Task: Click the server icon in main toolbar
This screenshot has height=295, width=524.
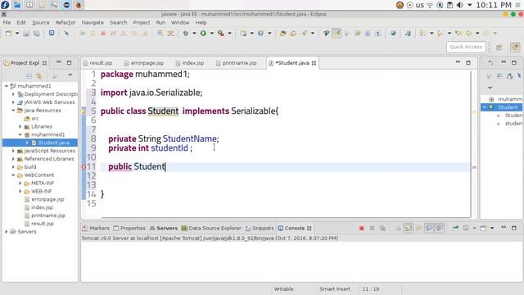Action: (x=243, y=33)
